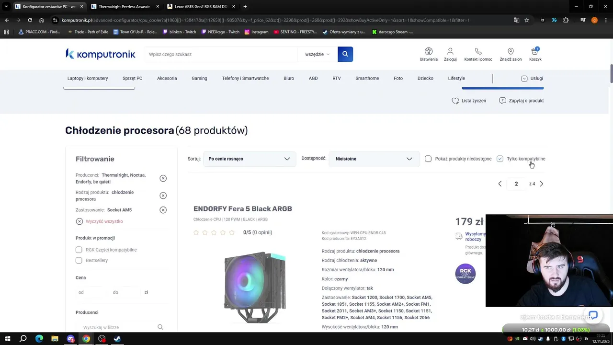Image resolution: width=613 pixels, height=345 pixels.
Task: Click browser back arrow
Action: pyautogui.click(x=7, y=20)
